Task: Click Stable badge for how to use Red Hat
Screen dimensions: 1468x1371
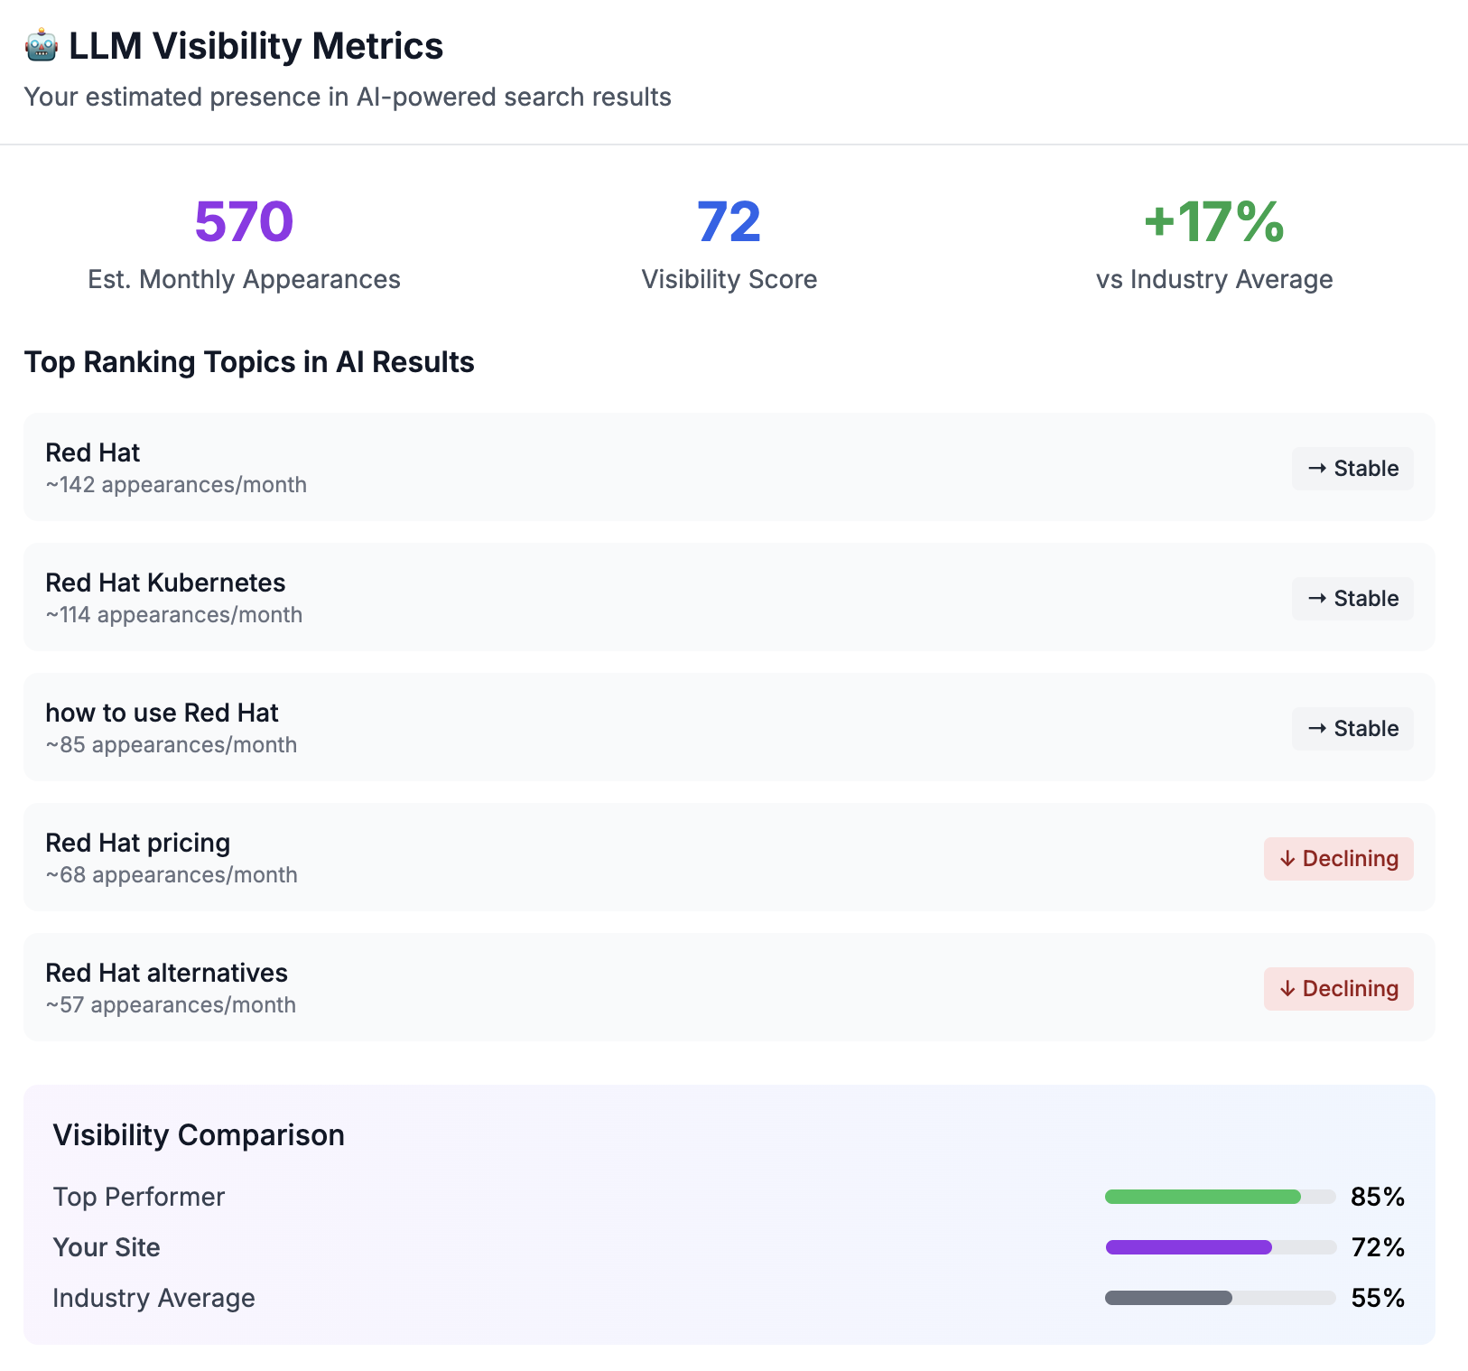Action: [1352, 729]
